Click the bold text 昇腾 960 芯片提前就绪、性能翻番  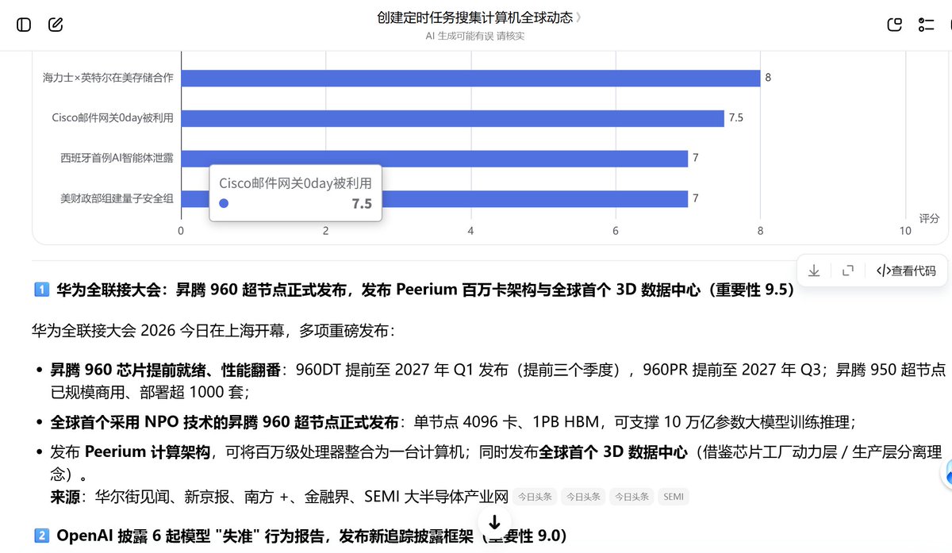click(166, 370)
